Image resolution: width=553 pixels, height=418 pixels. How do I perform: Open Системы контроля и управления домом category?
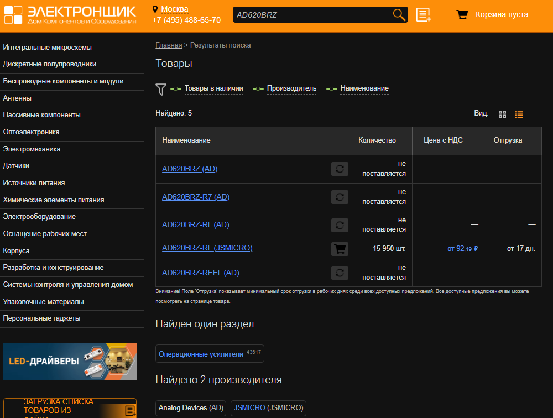pos(72,285)
